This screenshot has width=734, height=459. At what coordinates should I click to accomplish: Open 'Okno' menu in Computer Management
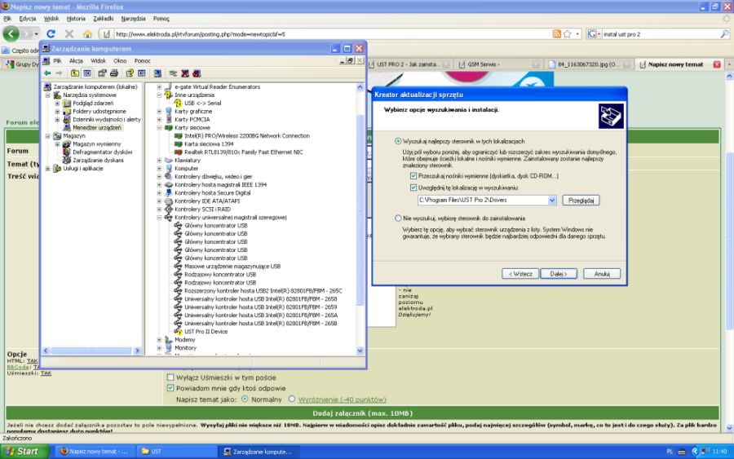tap(120, 61)
